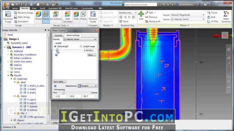Open the Iteration/step dropdown
Image resolution: width=234 pixels, height=131 pixels.
[128, 13]
